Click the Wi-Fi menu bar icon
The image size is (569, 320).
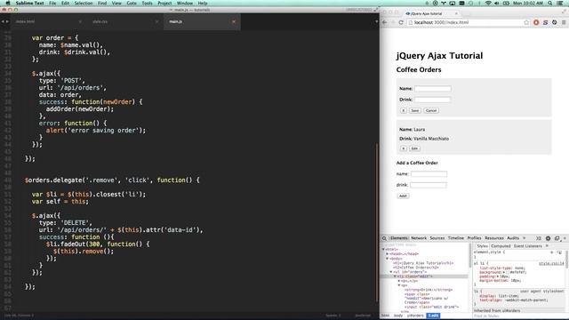pyautogui.click(x=488, y=3)
